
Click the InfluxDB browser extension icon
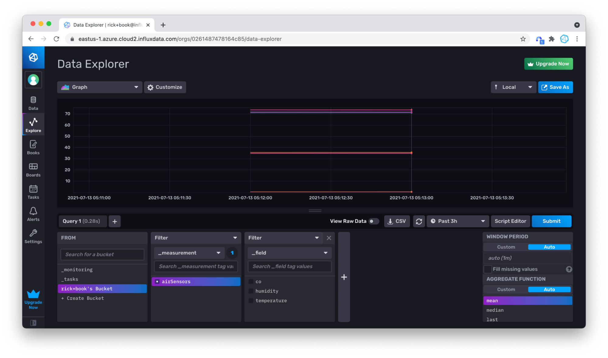pyautogui.click(x=564, y=39)
